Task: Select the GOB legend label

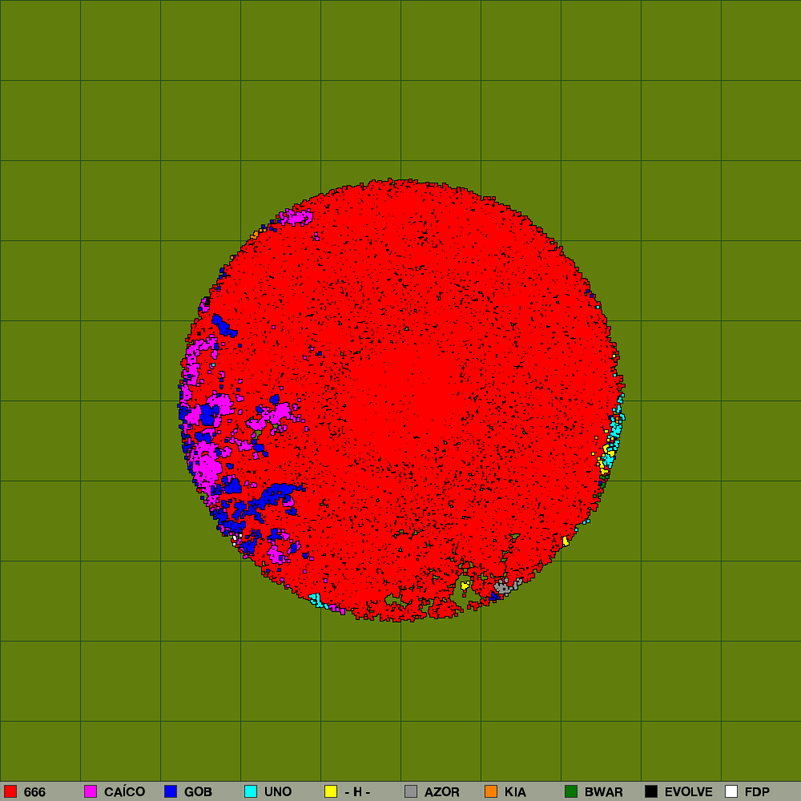Action: click(x=198, y=792)
